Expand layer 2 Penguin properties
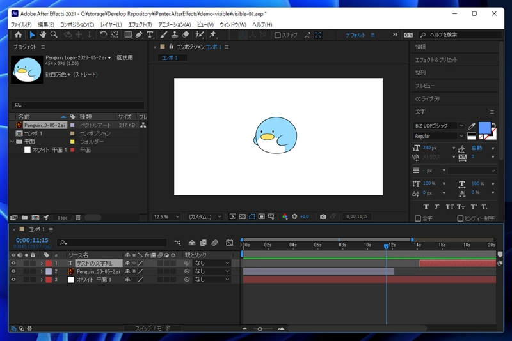 (41, 271)
